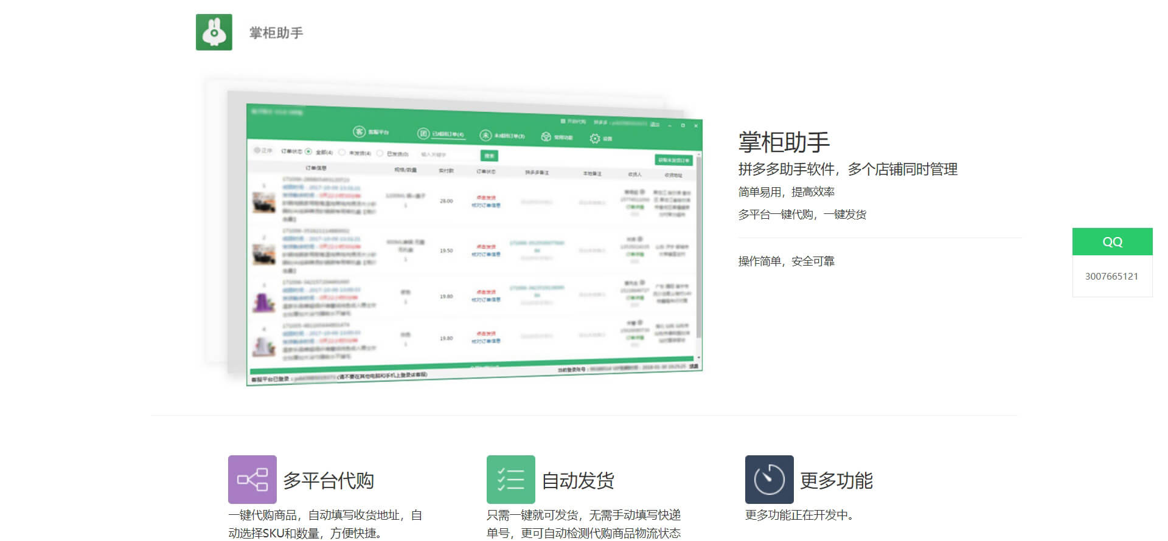This screenshot has width=1168, height=541.
Task: Click the green auto-shipping checklist icon
Action: click(x=510, y=480)
